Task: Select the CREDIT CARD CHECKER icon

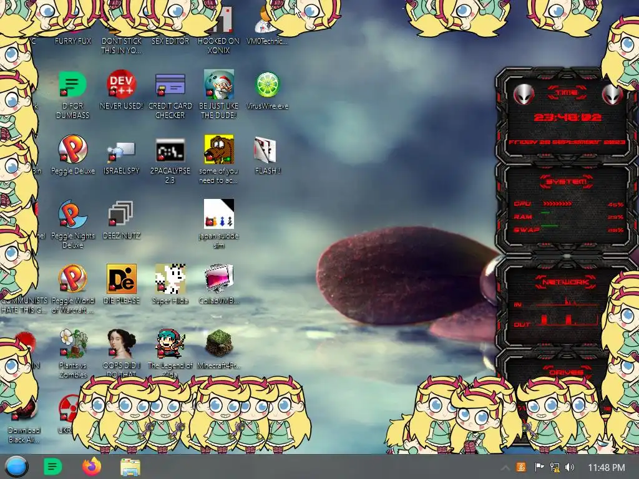Action: (170, 84)
